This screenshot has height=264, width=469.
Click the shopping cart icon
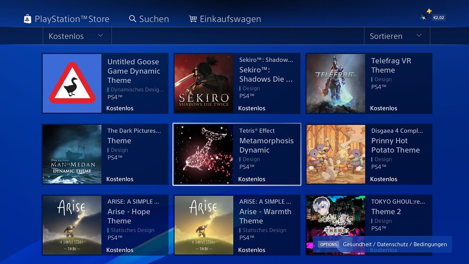pos(193,19)
